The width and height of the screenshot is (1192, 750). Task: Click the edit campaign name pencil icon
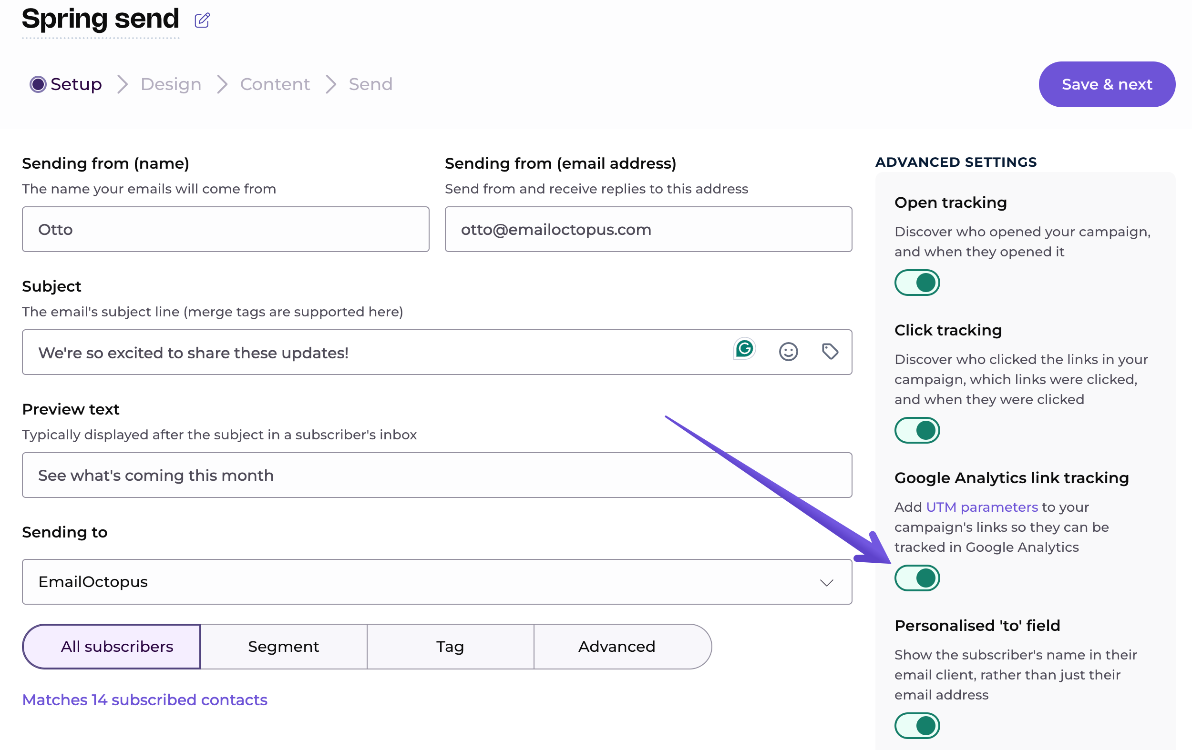202,20
